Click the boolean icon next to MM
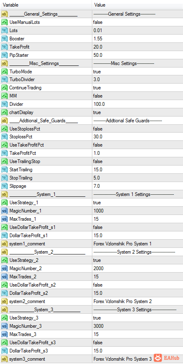Screen dimensions: 183x364 tap(5, 96)
